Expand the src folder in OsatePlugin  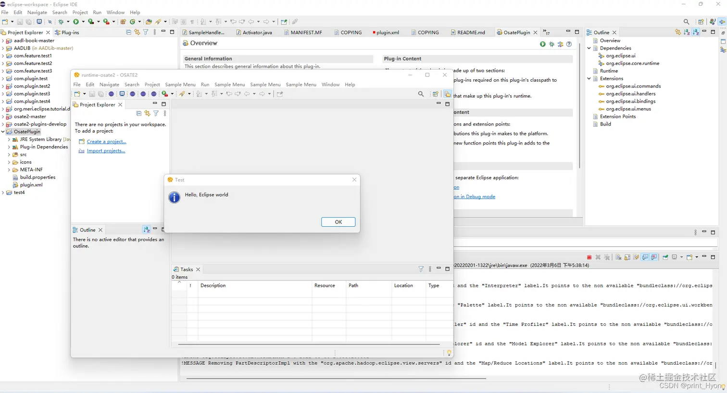(x=9, y=155)
